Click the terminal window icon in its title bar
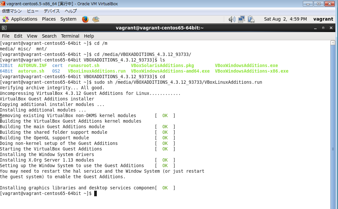The width and height of the screenshot is (338, 209). pyautogui.click(x=4, y=28)
